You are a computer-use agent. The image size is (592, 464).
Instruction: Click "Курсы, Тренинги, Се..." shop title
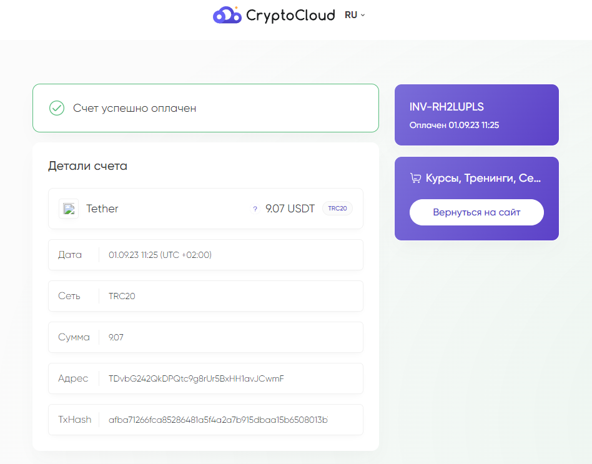point(483,178)
